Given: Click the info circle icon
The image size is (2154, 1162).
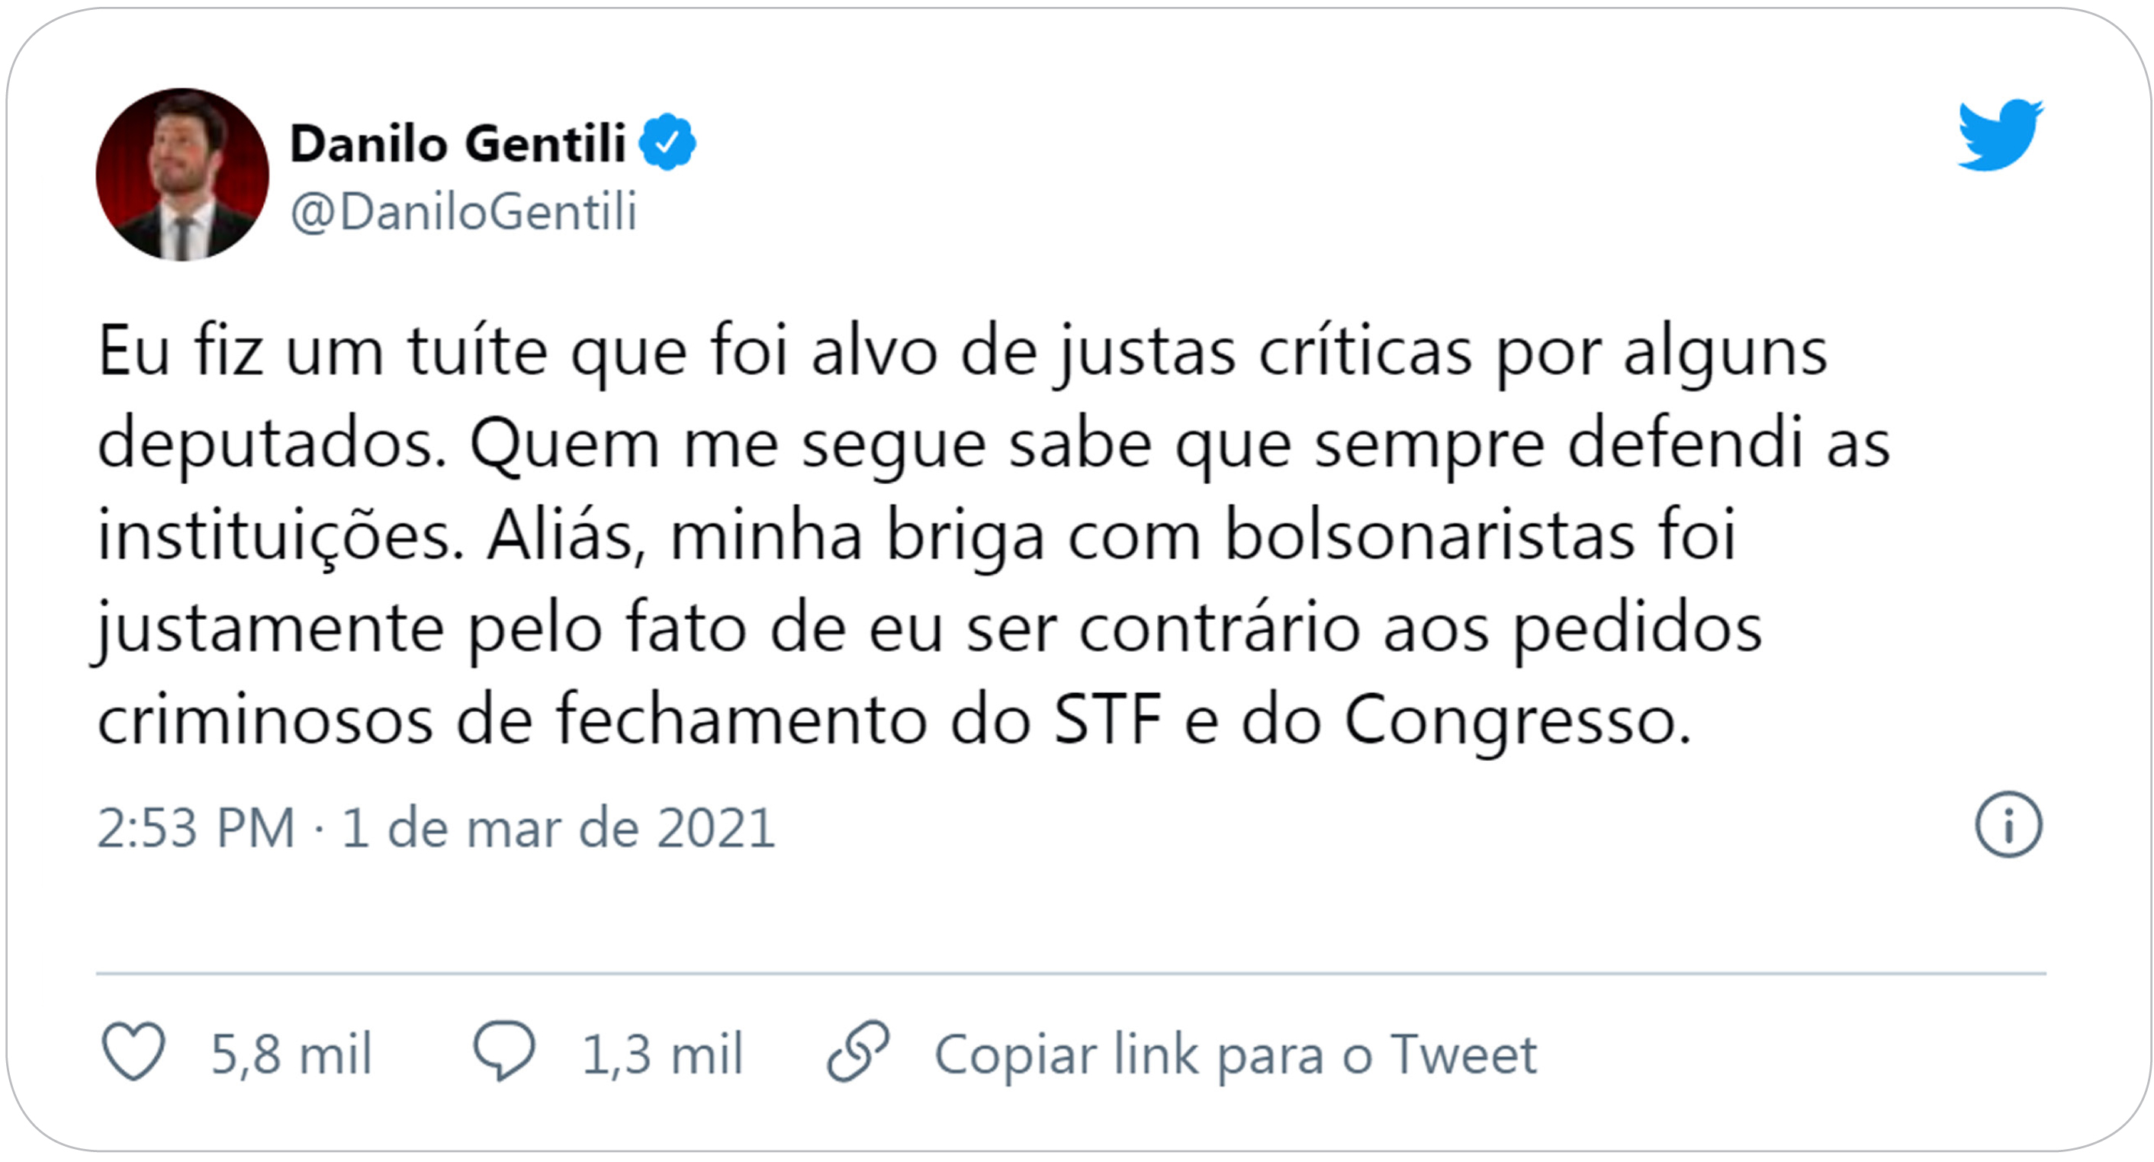Looking at the screenshot, I should 2008,825.
